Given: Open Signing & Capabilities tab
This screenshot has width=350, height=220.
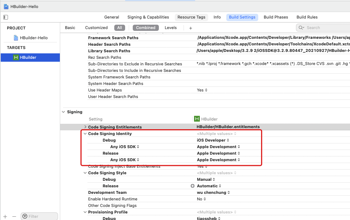Looking at the screenshot, I should click(148, 17).
